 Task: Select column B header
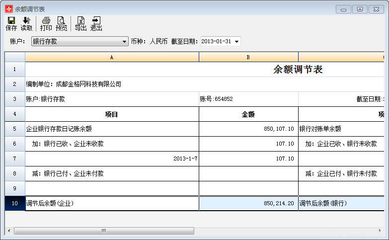click(x=248, y=57)
